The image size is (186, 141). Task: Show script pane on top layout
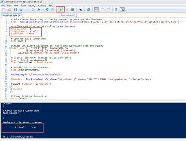tap(97, 9)
